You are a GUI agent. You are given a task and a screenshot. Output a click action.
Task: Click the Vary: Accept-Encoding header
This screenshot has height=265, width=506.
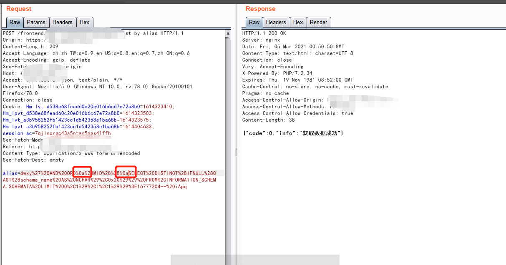273,67
